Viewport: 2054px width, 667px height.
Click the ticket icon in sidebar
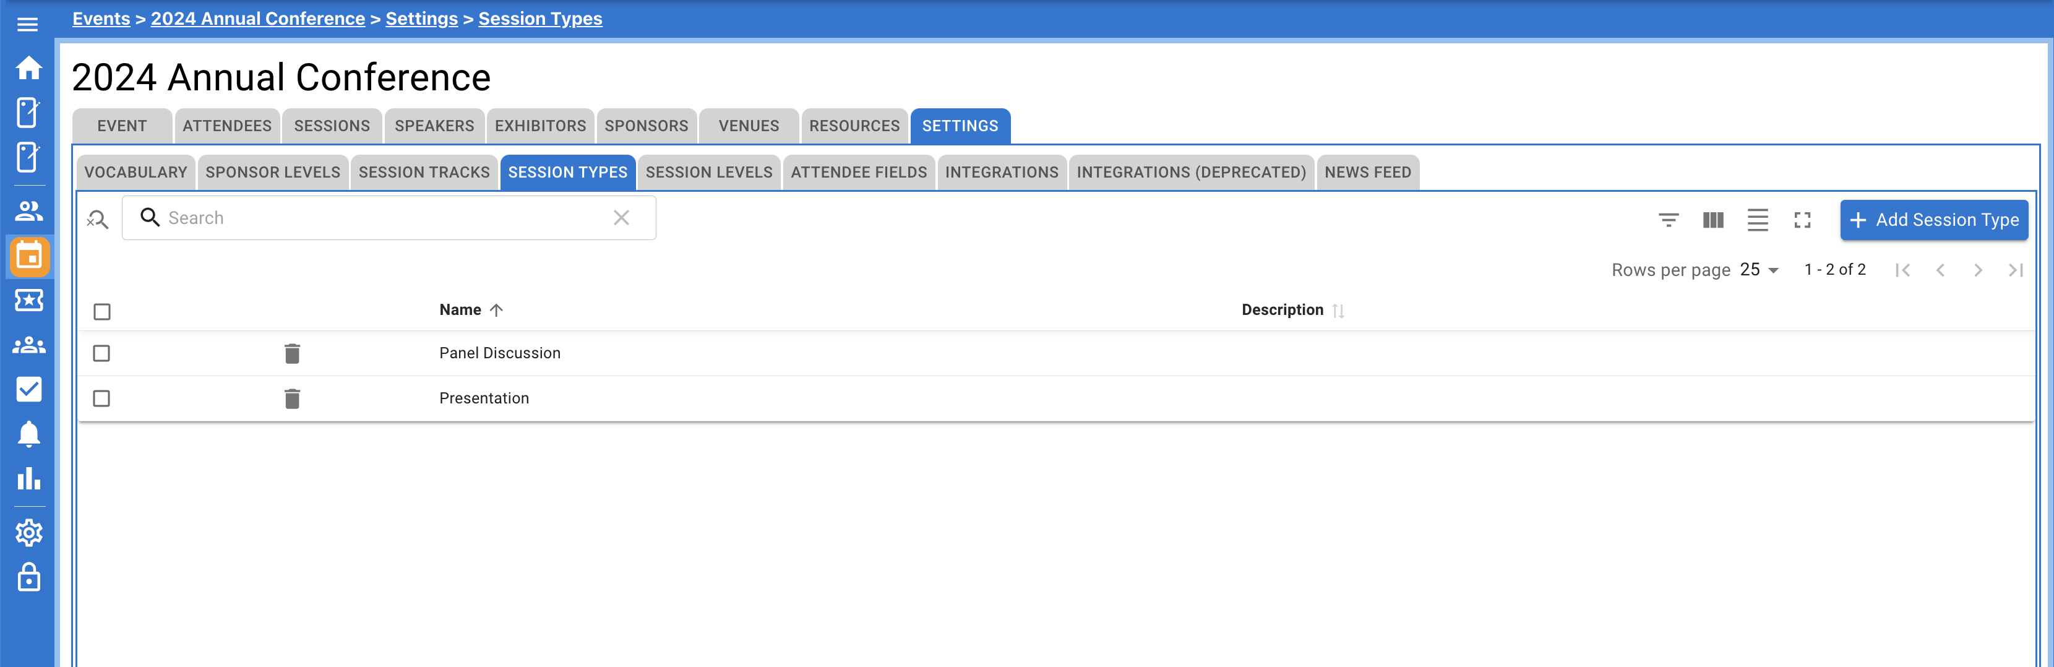pos(28,301)
